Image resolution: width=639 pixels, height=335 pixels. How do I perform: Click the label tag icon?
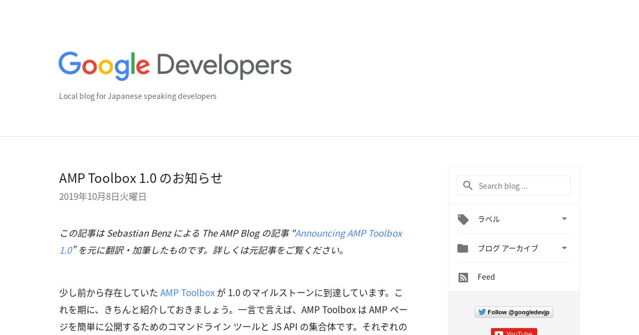coord(463,219)
